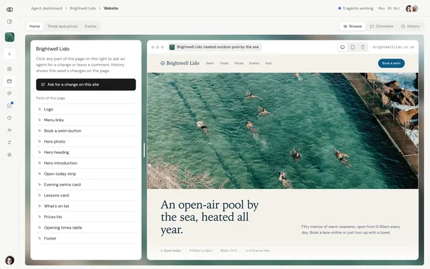
Task: Click the 'Fifty metres of warm seawater' paragraph
Action: coord(351,230)
